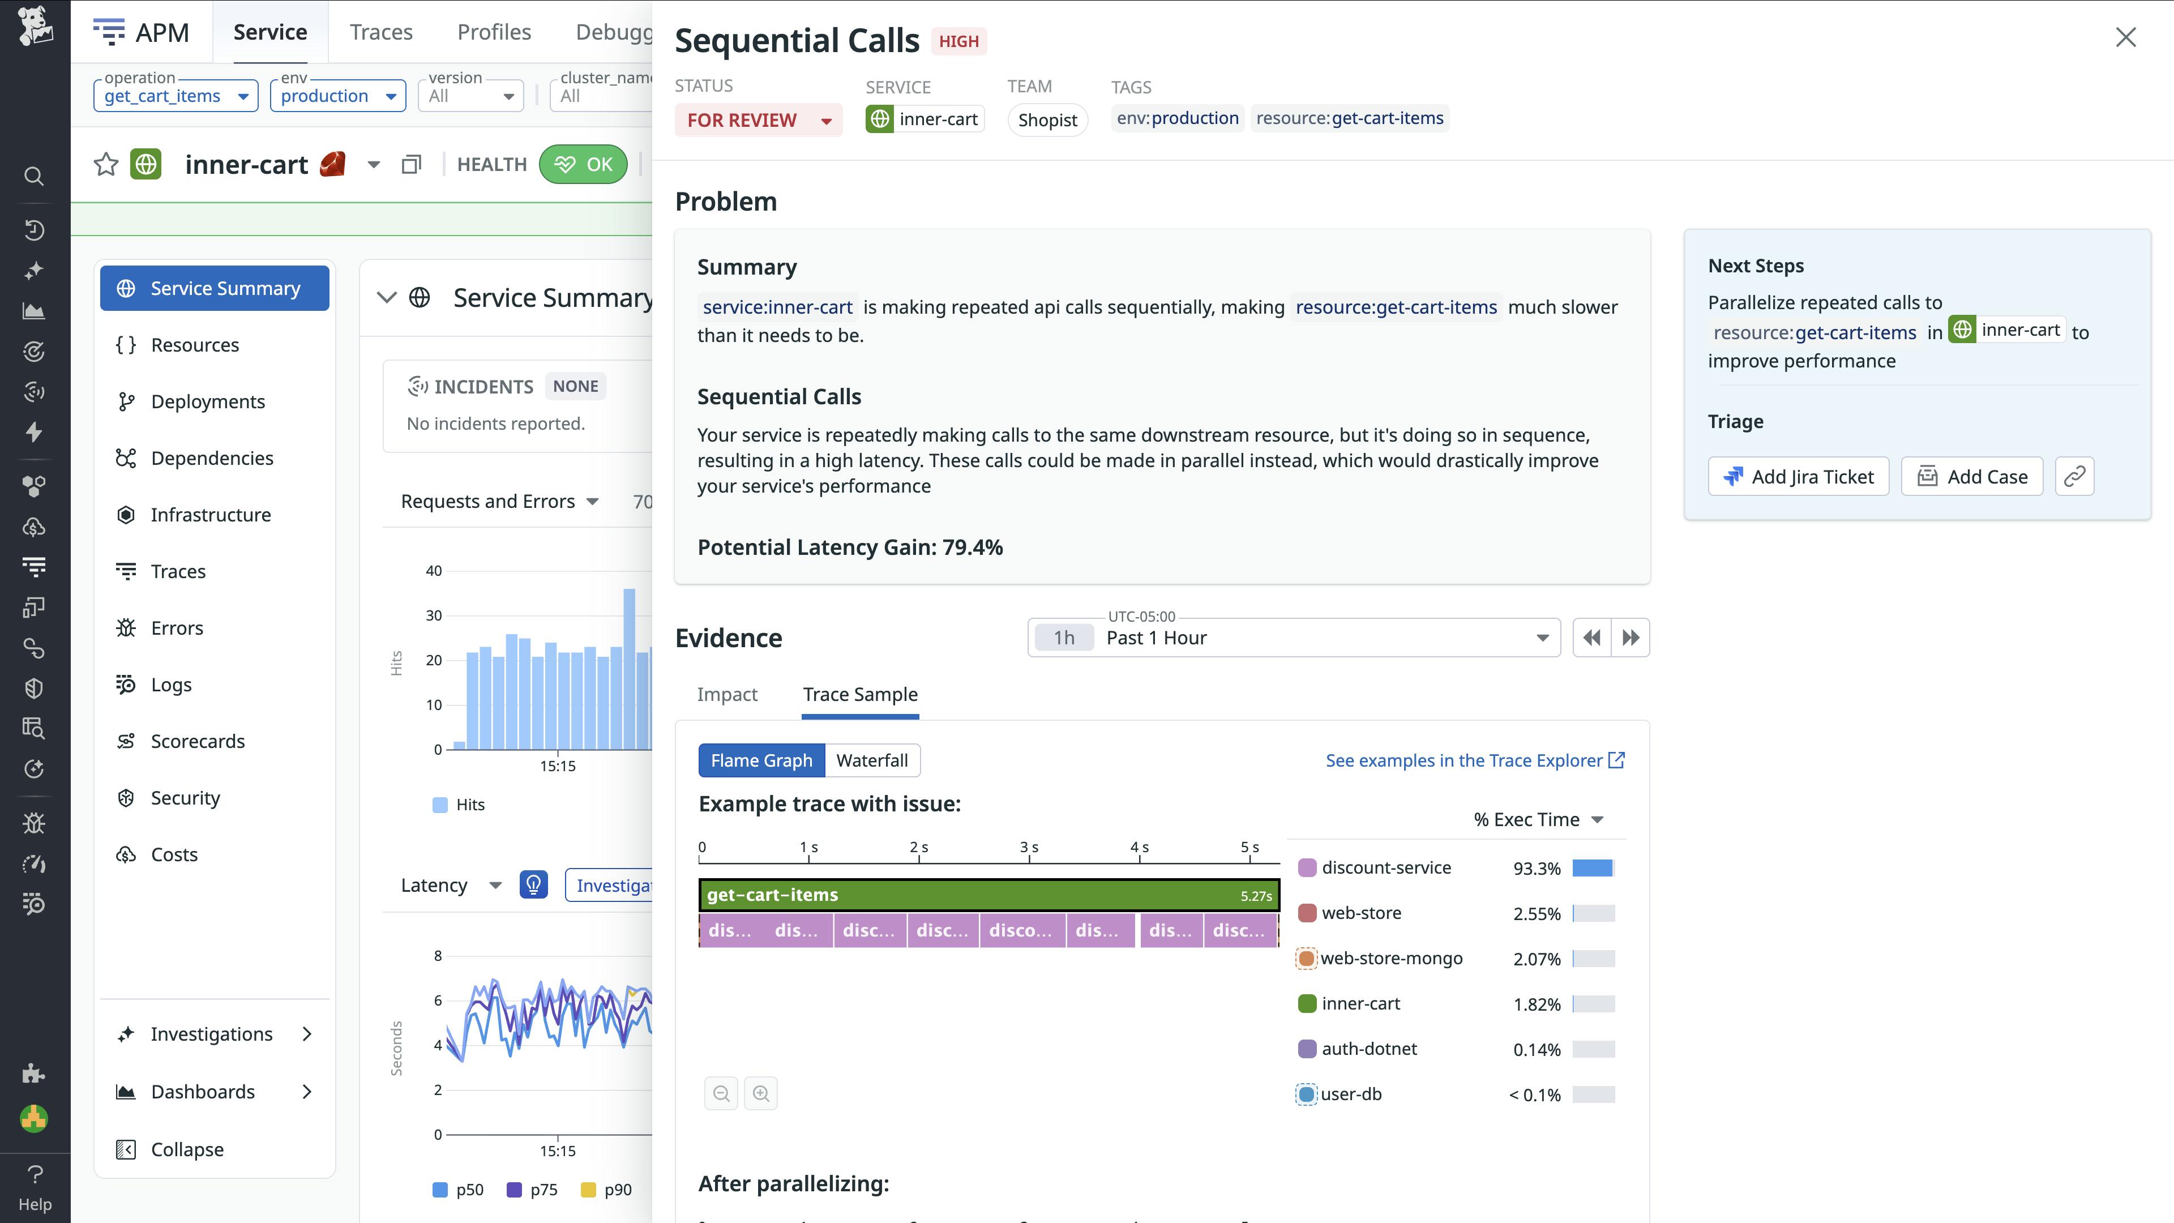Click the Add Jira Ticket button
The image size is (2174, 1223).
coord(1799,476)
